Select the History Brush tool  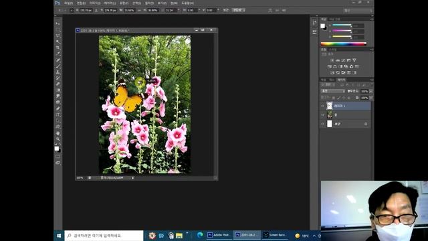tap(58, 78)
